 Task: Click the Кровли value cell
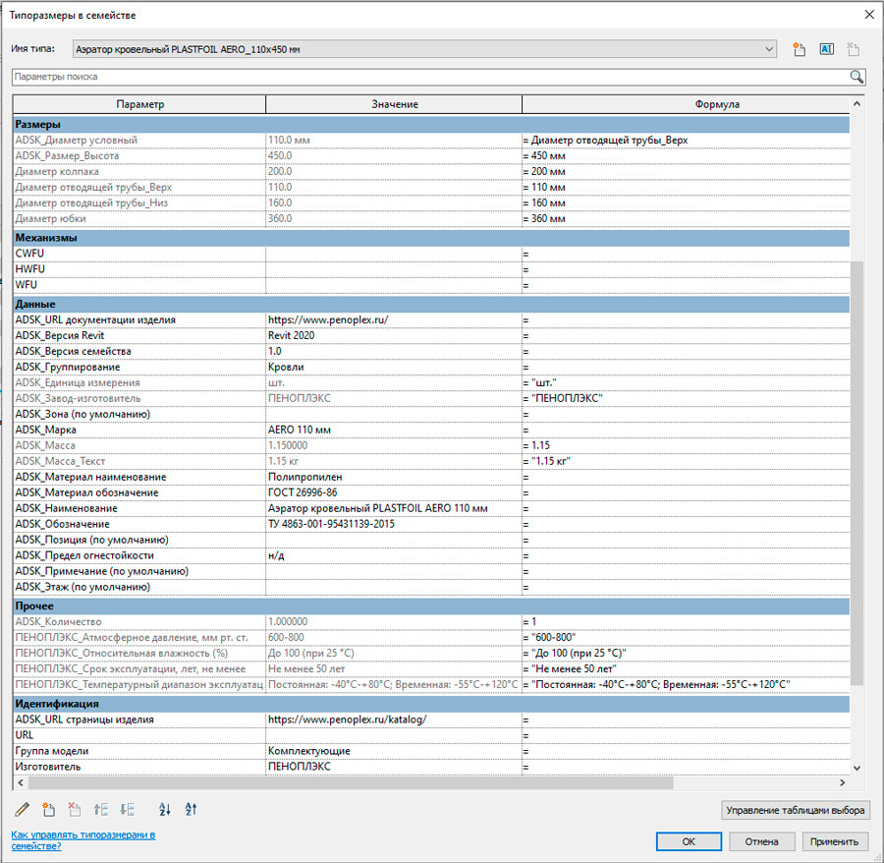(394, 368)
